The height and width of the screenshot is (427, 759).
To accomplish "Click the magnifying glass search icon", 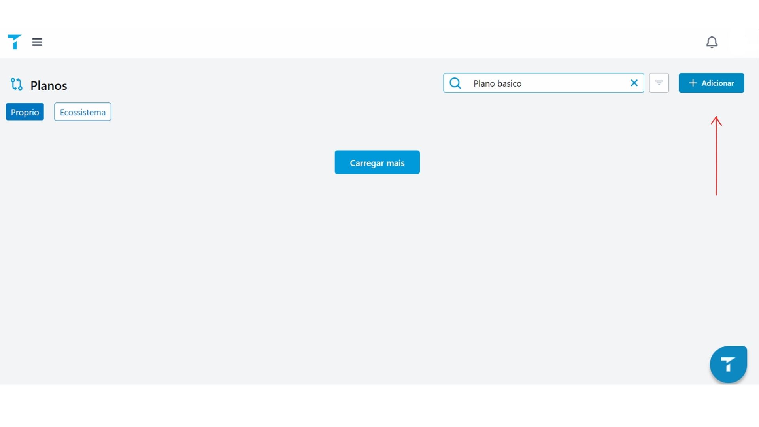I will pyautogui.click(x=455, y=83).
